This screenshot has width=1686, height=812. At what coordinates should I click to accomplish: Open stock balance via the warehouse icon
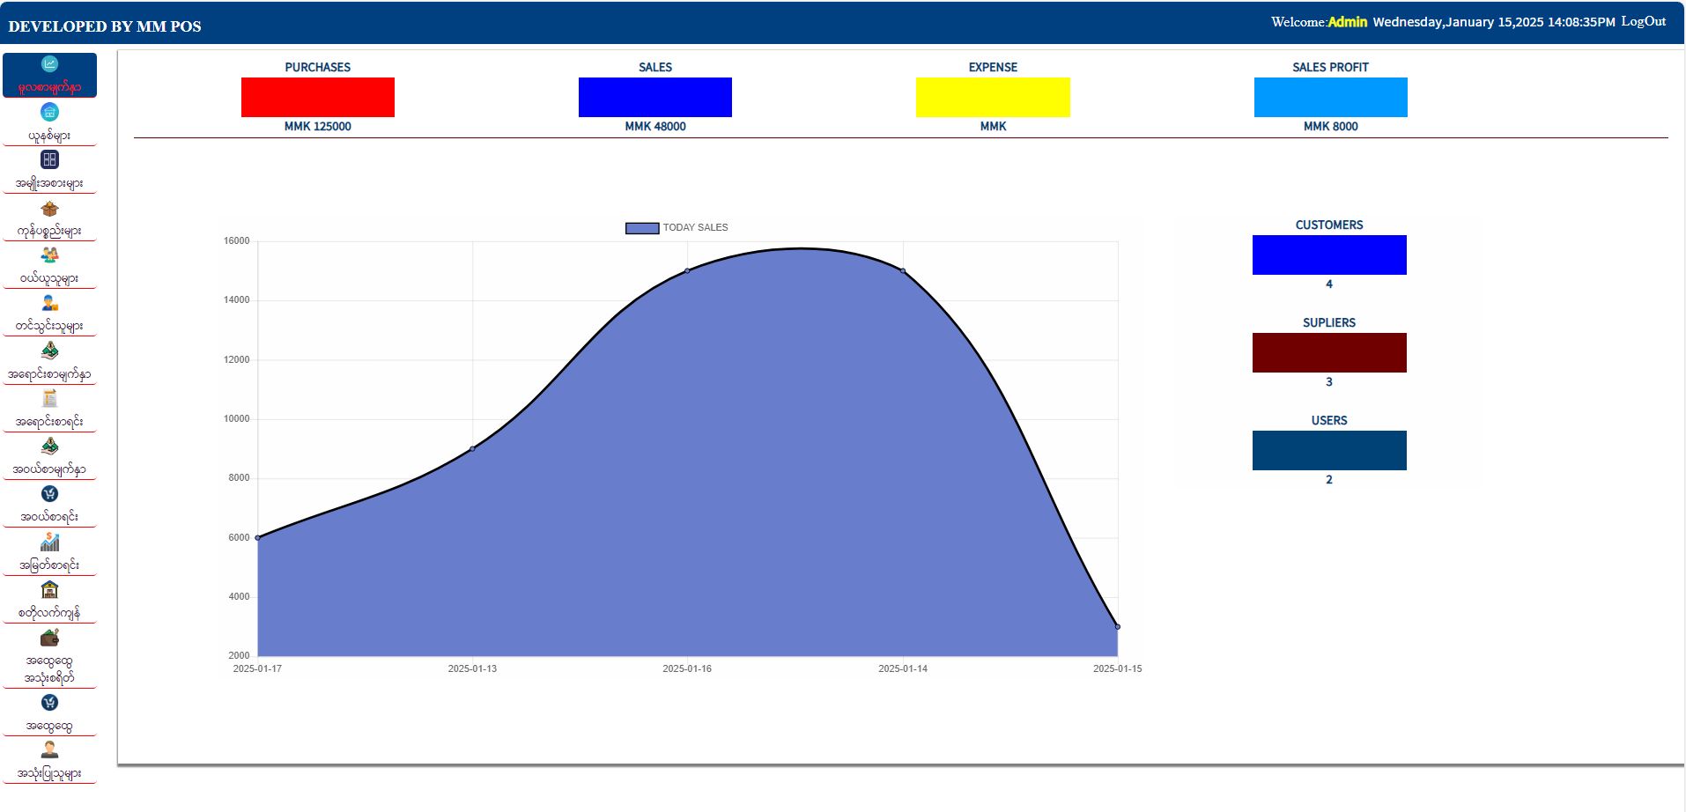click(49, 590)
